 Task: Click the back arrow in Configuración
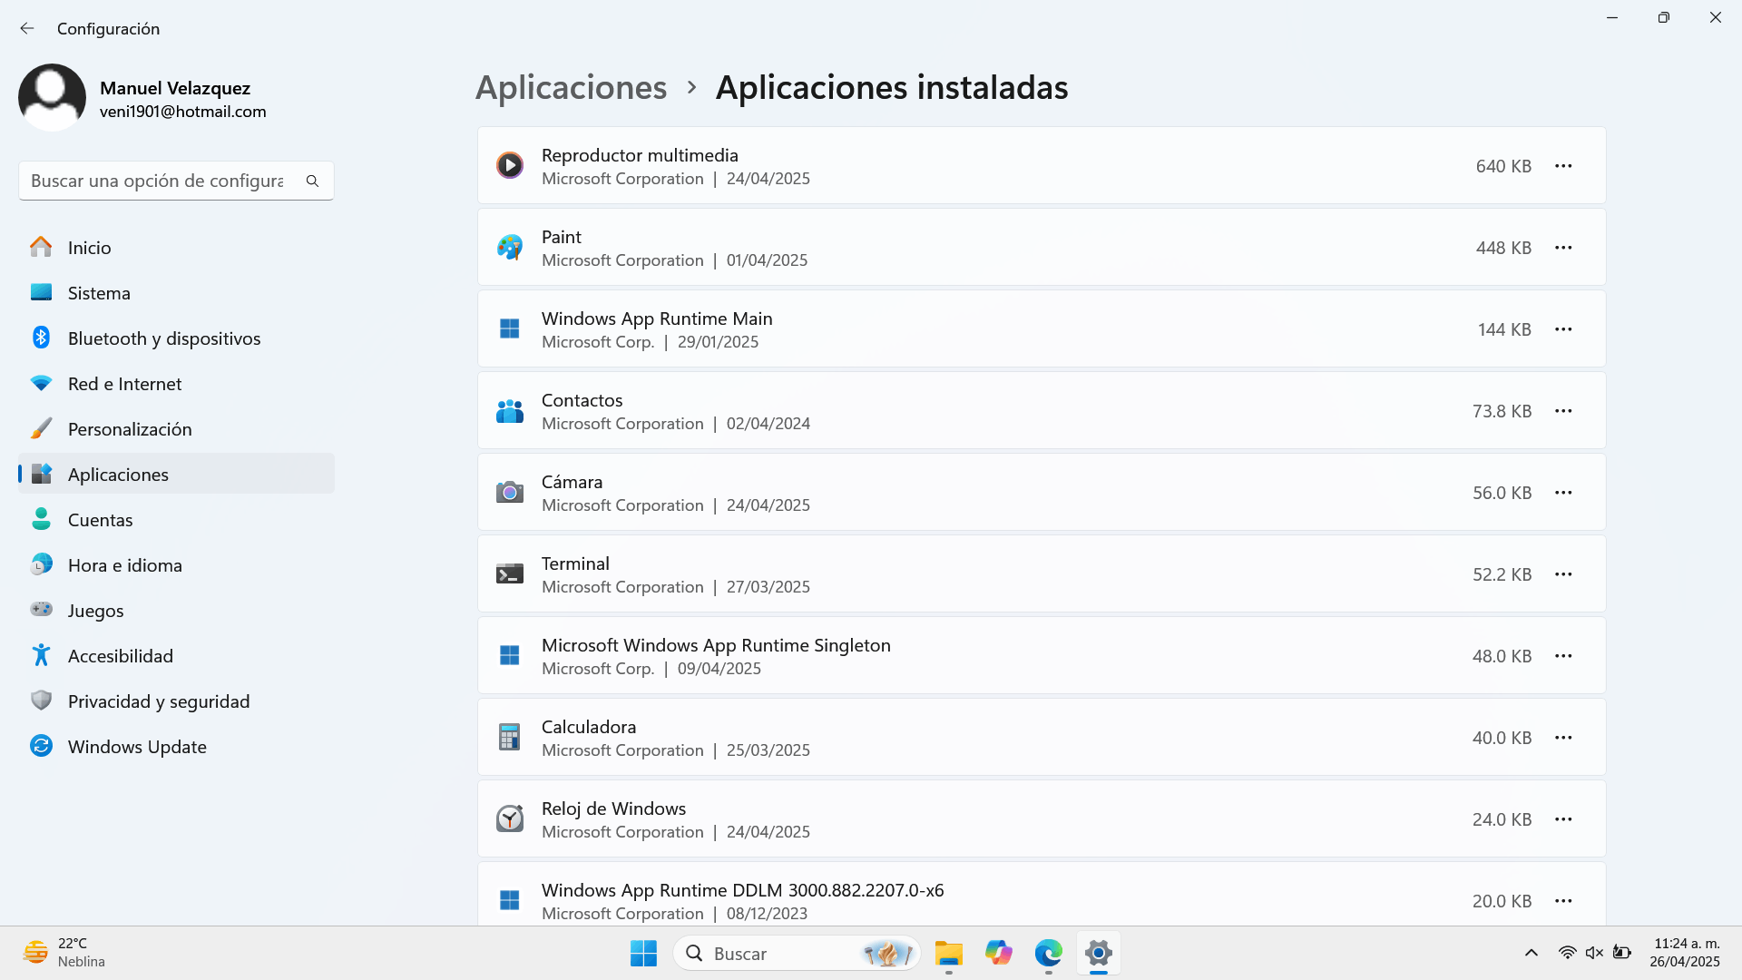coord(27,28)
